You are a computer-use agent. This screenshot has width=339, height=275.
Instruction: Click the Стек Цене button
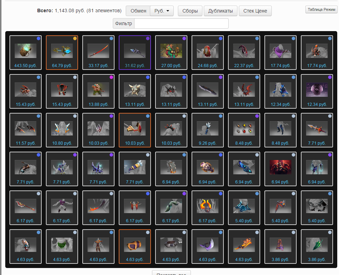pos(255,11)
